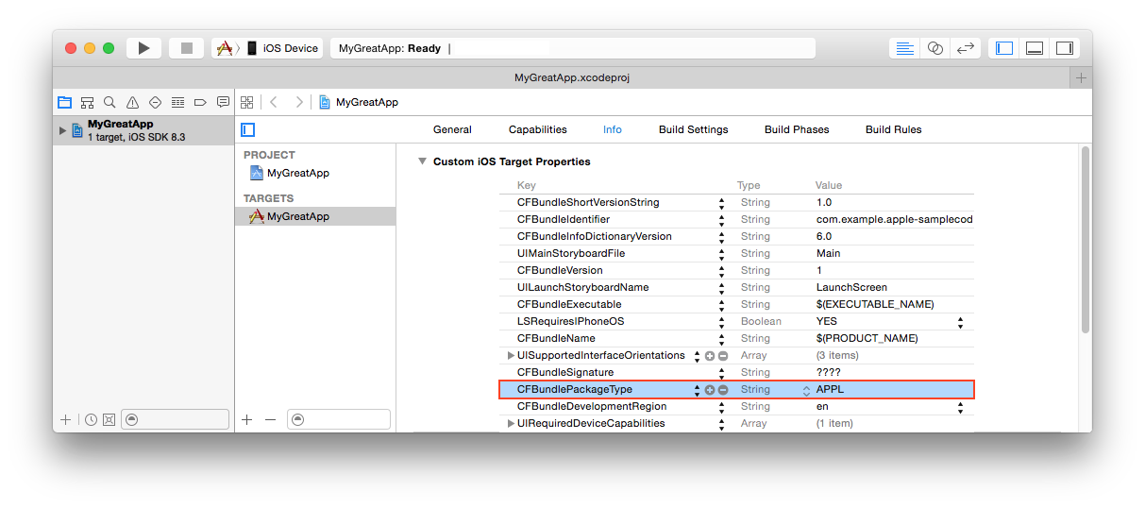Open the Capabilities tab
This screenshot has width=1145, height=508.
pyautogui.click(x=537, y=129)
